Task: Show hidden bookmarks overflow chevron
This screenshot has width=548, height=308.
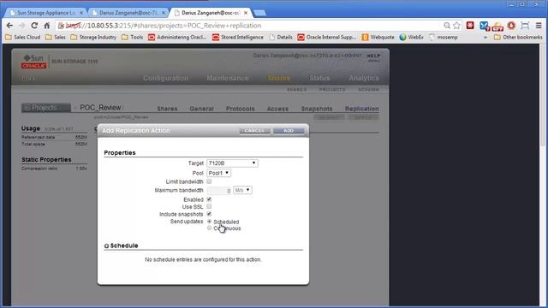Action: 485,38
